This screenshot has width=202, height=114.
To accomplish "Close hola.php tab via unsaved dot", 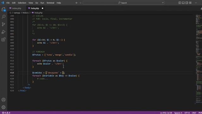I will 42,8.
